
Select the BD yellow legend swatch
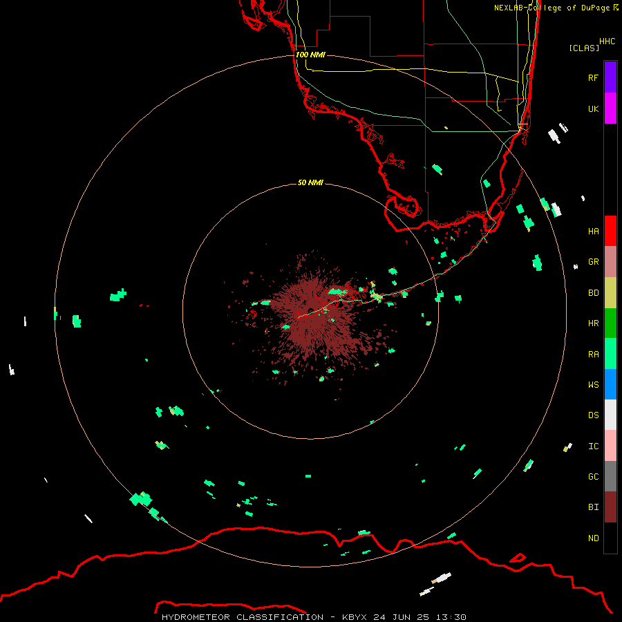point(610,293)
